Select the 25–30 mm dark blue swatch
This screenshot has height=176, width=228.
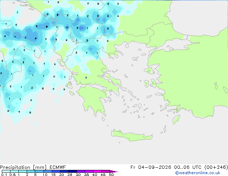(x=72, y=171)
